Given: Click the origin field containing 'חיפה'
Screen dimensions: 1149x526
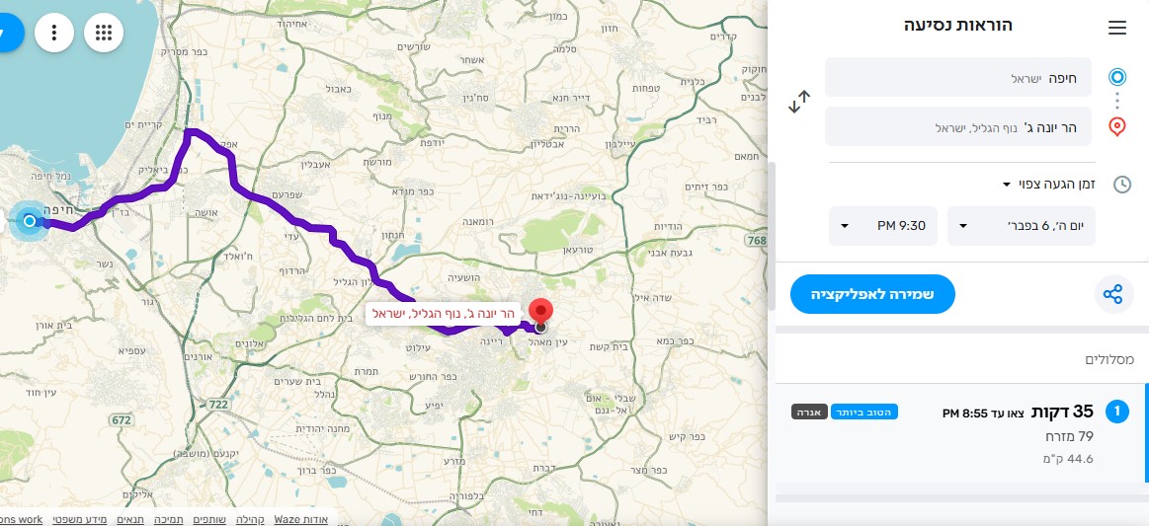Looking at the screenshot, I should [x=959, y=77].
